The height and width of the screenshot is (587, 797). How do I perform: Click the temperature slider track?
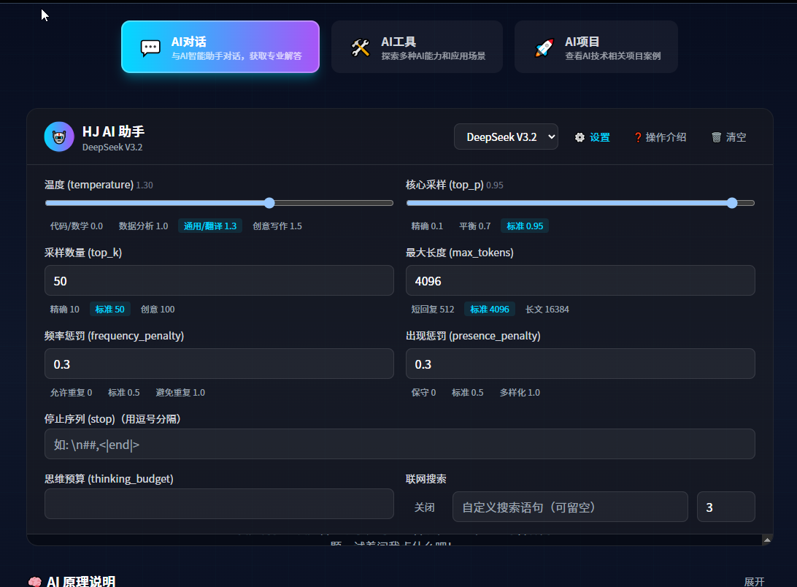click(219, 203)
